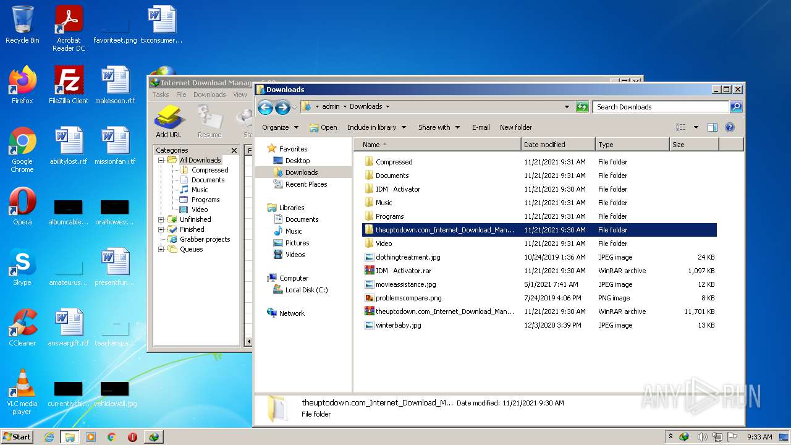Select Local Disk (C:) in navigation pane
This screenshot has width=791, height=445.
(307, 290)
